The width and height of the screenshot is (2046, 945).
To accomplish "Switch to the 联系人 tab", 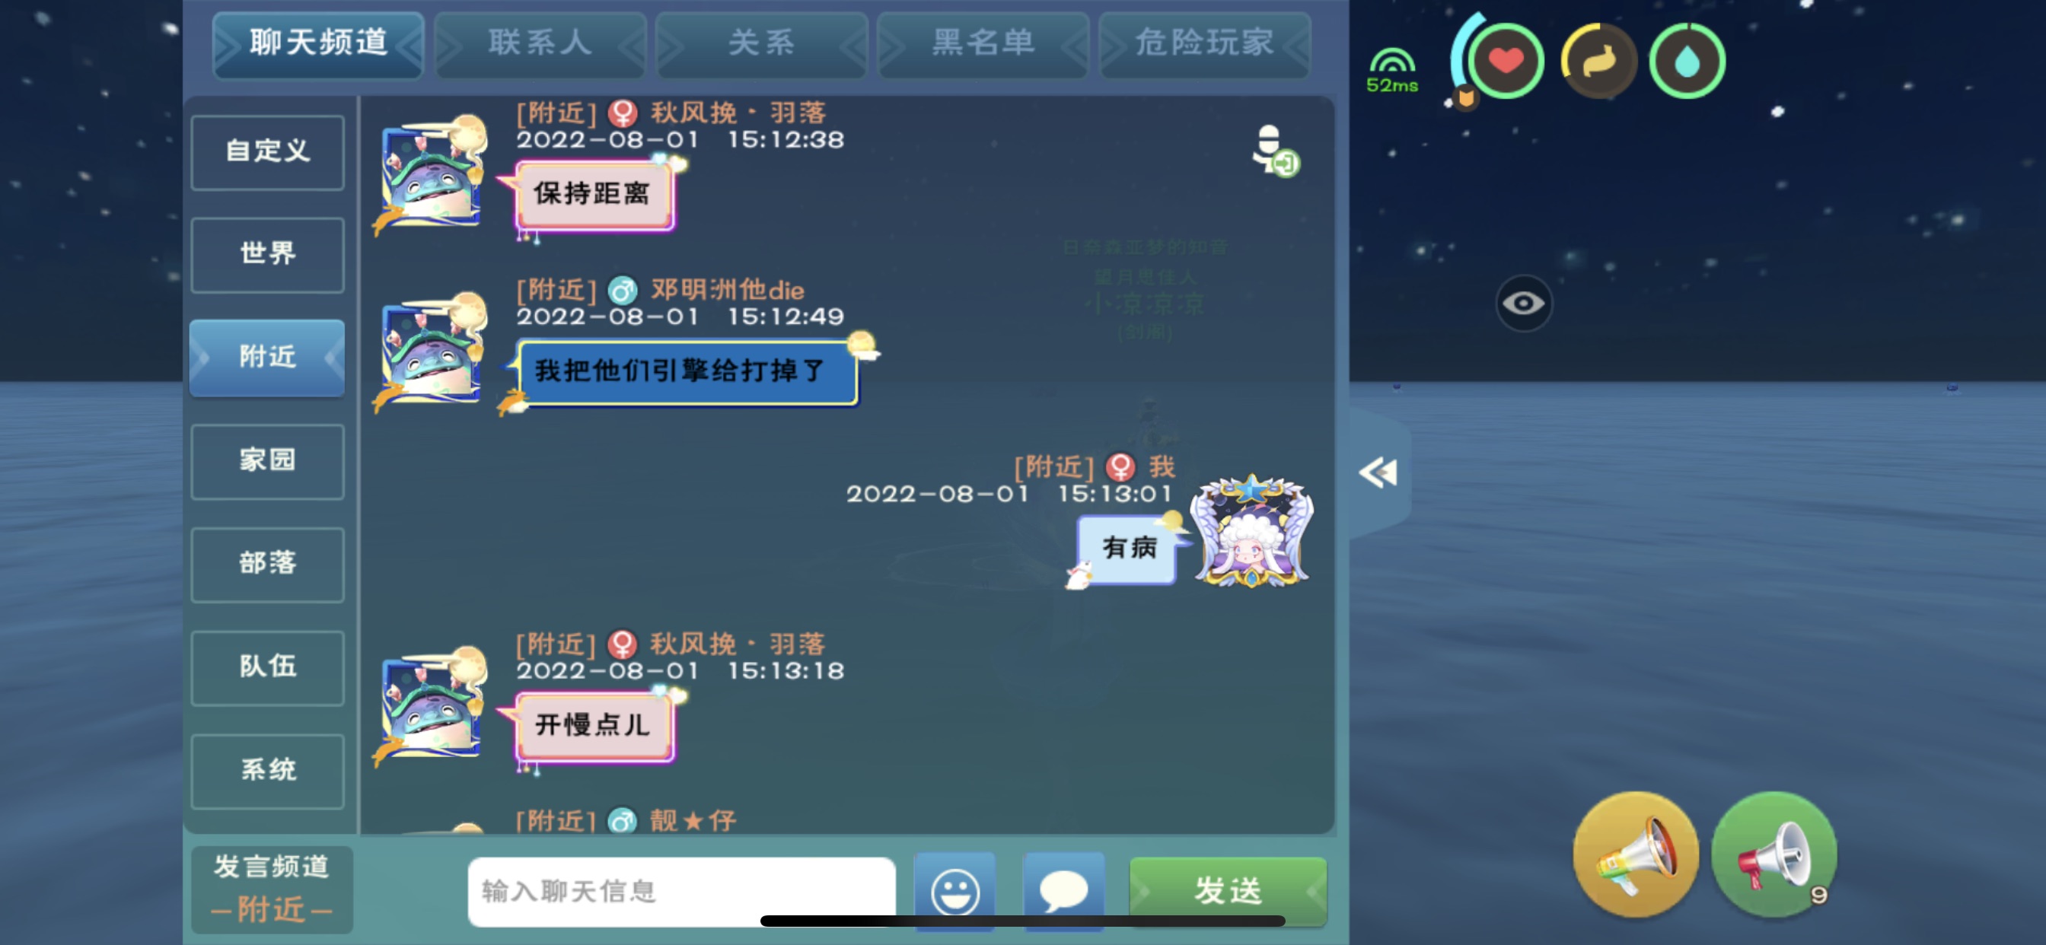I will pos(540,43).
